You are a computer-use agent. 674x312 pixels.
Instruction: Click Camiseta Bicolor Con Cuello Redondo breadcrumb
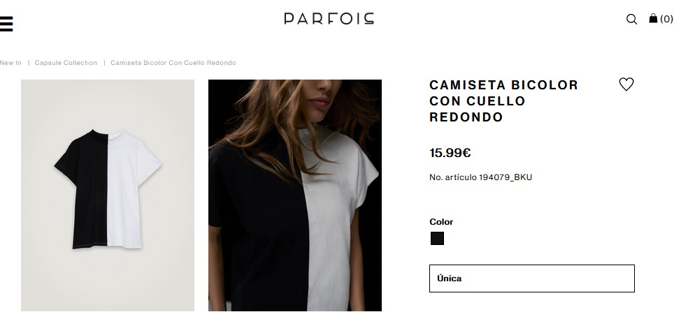pos(173,63)
